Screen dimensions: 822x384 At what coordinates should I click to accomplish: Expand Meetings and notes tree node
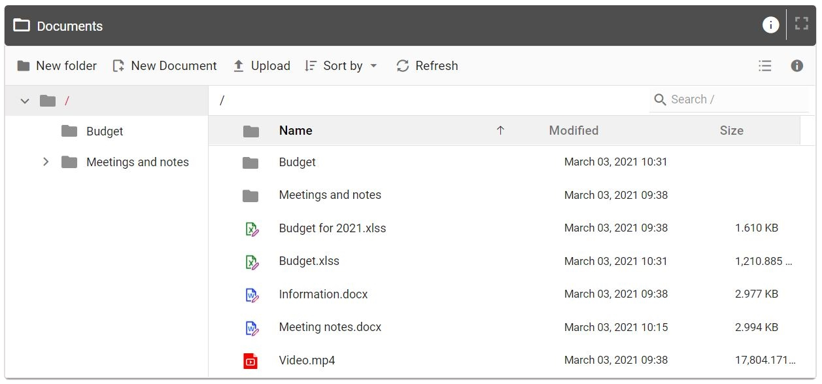(x=46, y=162)
